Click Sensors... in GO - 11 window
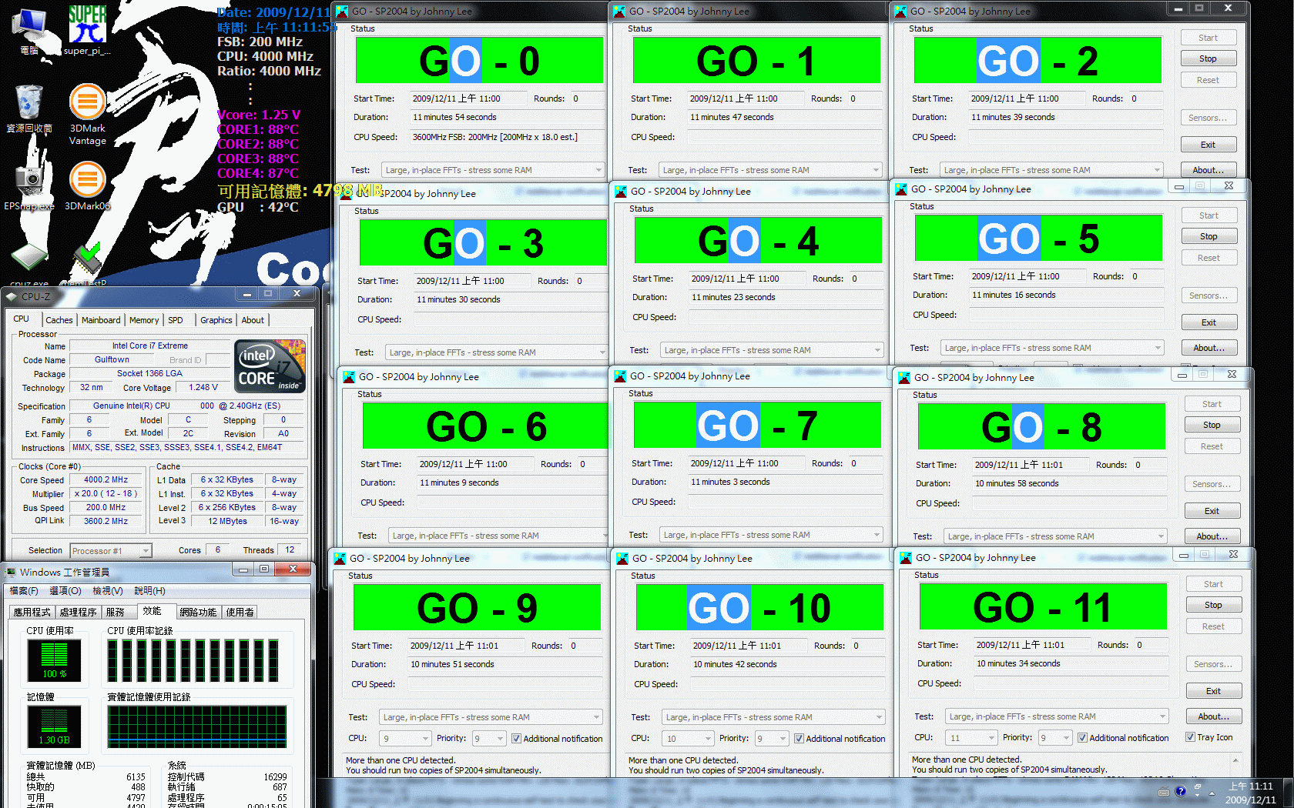 click(x=1213, y=664)
